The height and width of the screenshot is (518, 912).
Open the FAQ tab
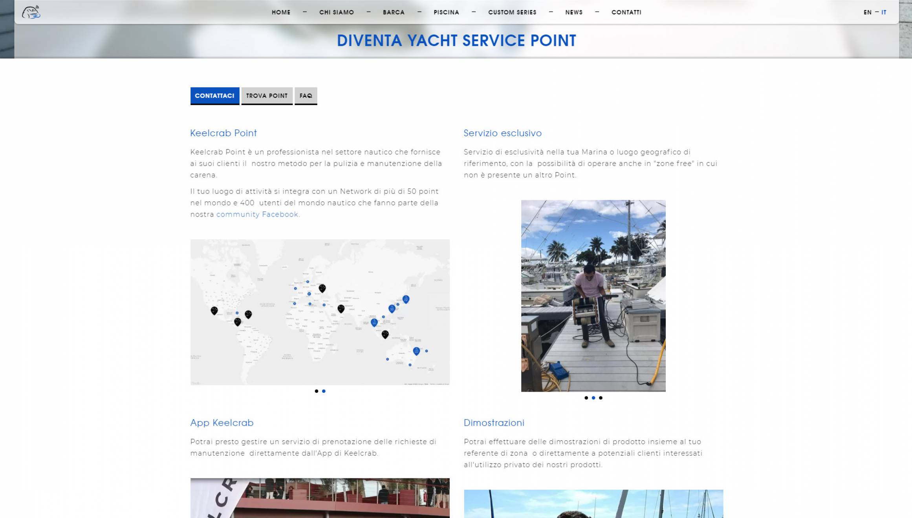point(306,96)
